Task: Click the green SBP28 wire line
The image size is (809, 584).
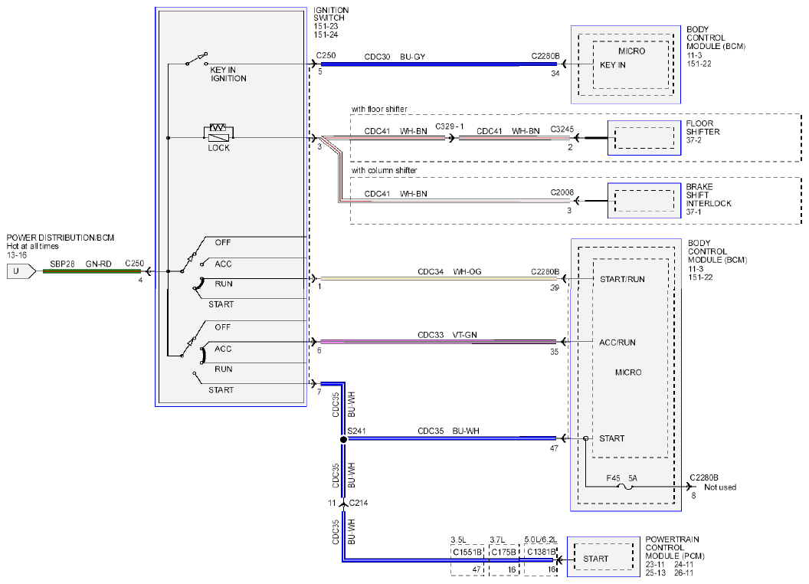Action: pos(92,271)
